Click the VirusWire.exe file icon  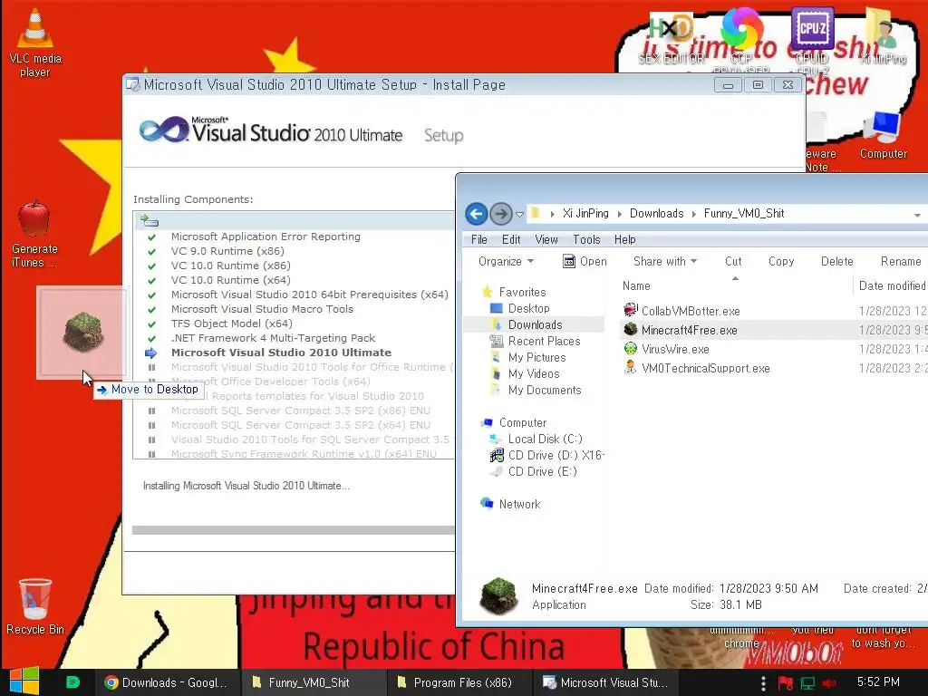631,349
